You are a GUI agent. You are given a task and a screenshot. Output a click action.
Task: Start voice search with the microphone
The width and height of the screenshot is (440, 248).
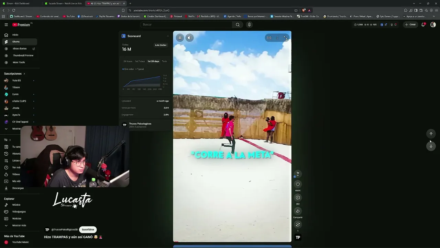click(x=249, y=25)
